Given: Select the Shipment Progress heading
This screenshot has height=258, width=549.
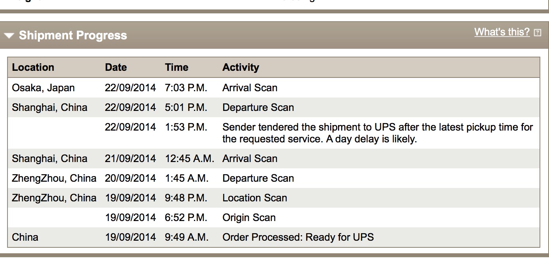Looking at the screenshot, I should pyautogui.click(x=73, y=35).
